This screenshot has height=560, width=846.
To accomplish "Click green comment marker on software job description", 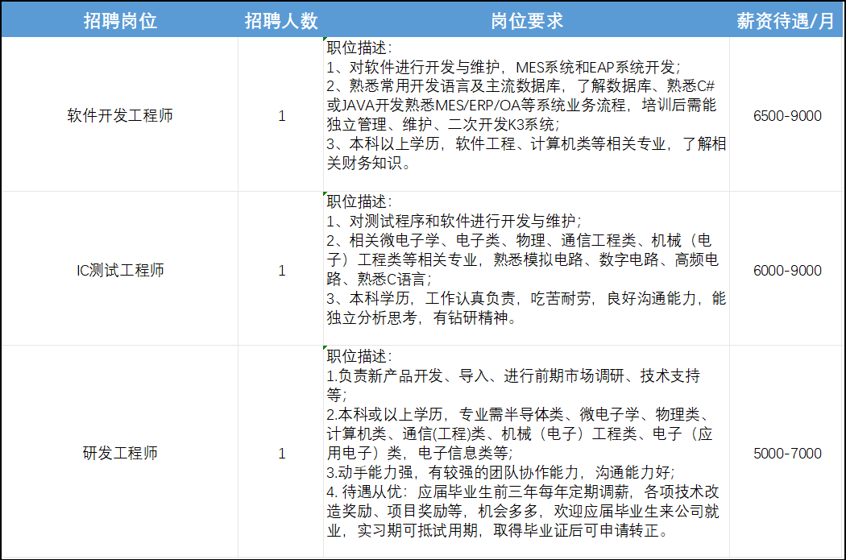I will click(x=326, y=39).
